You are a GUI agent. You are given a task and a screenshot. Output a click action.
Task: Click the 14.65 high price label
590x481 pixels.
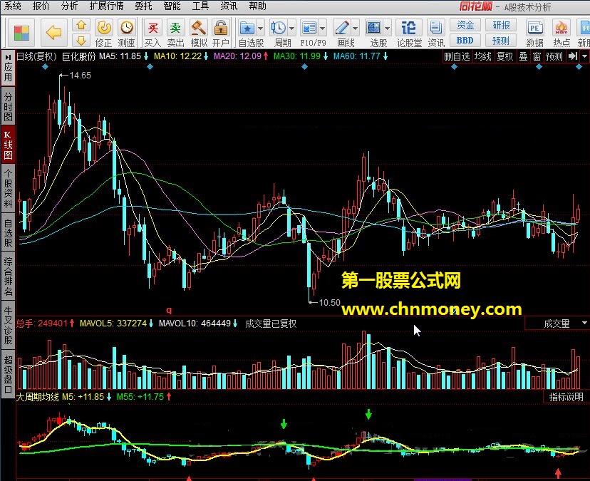click(80, 76)
